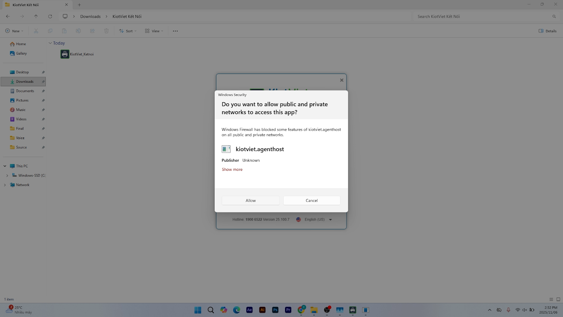This screenshot has width=563, height=317.
Task: Cancel the Windows Security firewall prompt
Action: pyautogui.click(x=312, y=200)
